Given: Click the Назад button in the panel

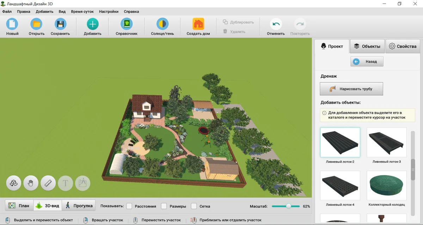Looking at the screenshot, I should click(x=367, y=61).
